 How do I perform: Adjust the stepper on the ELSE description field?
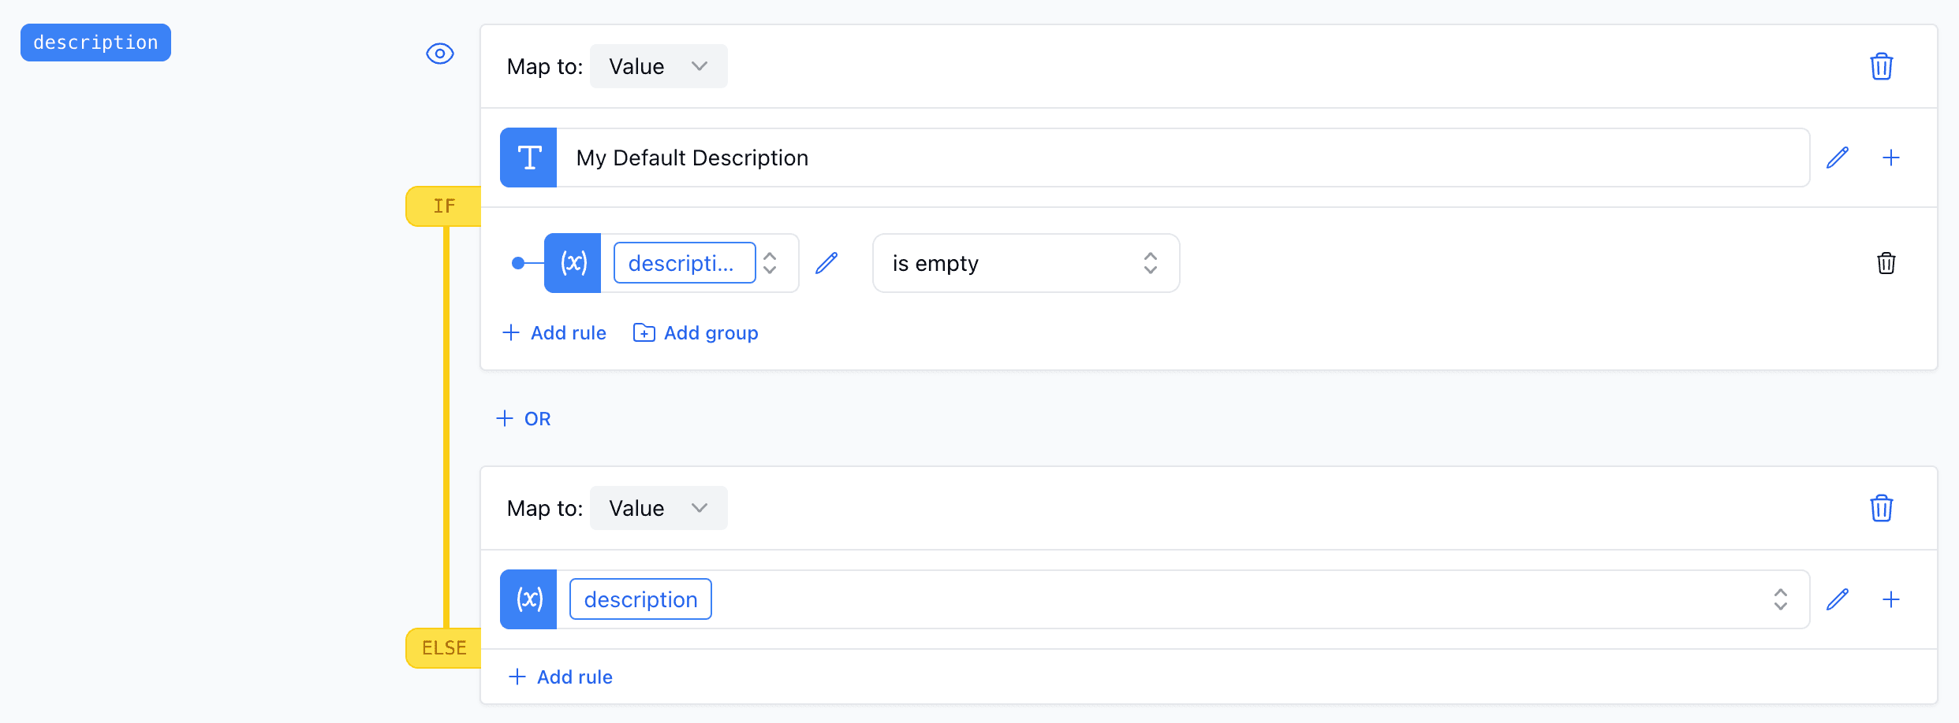tap(1780, 599)
